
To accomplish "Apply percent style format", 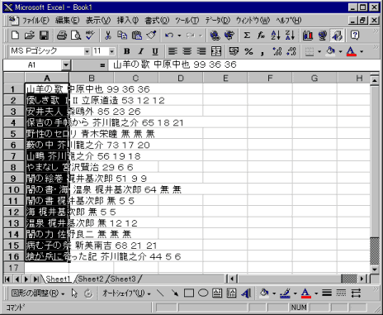I will coord(248,51).
